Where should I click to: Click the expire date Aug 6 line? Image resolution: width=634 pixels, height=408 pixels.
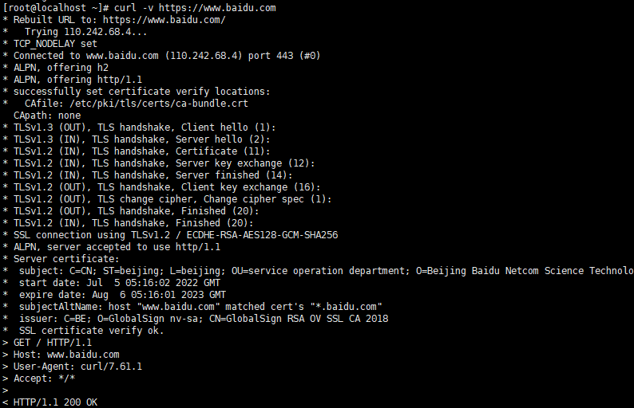(x=122, y=295)
